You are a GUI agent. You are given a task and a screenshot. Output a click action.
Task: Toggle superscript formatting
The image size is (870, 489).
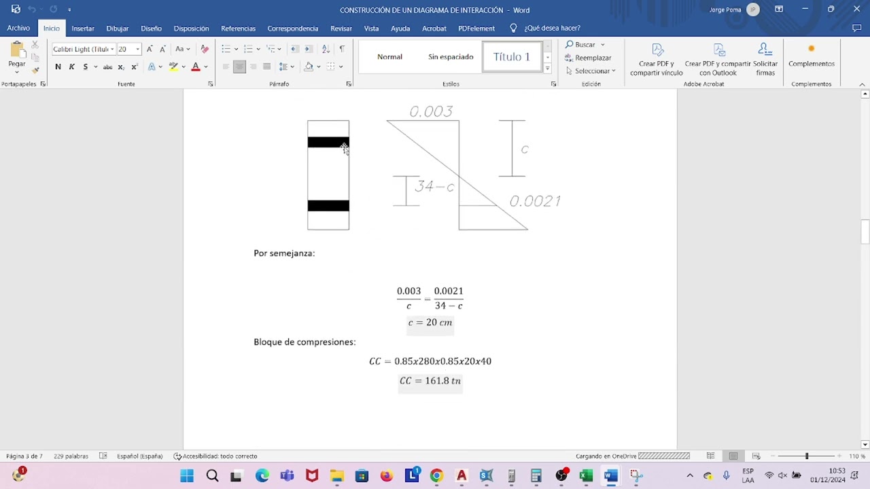(x=135, y=67)
